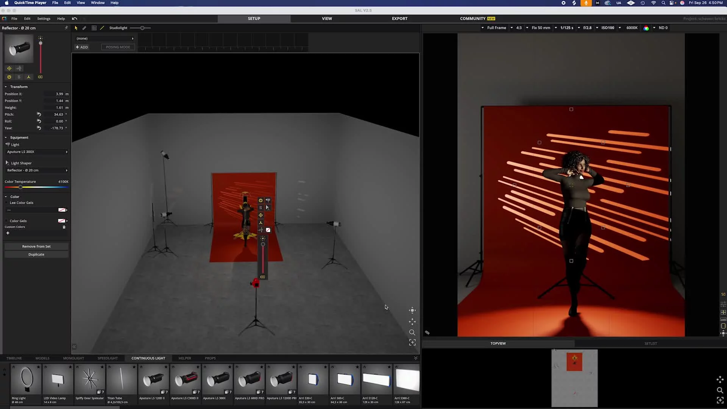Click the Duplicate button
This screenshot has width=727, height=409.
[x=36, y=254]
